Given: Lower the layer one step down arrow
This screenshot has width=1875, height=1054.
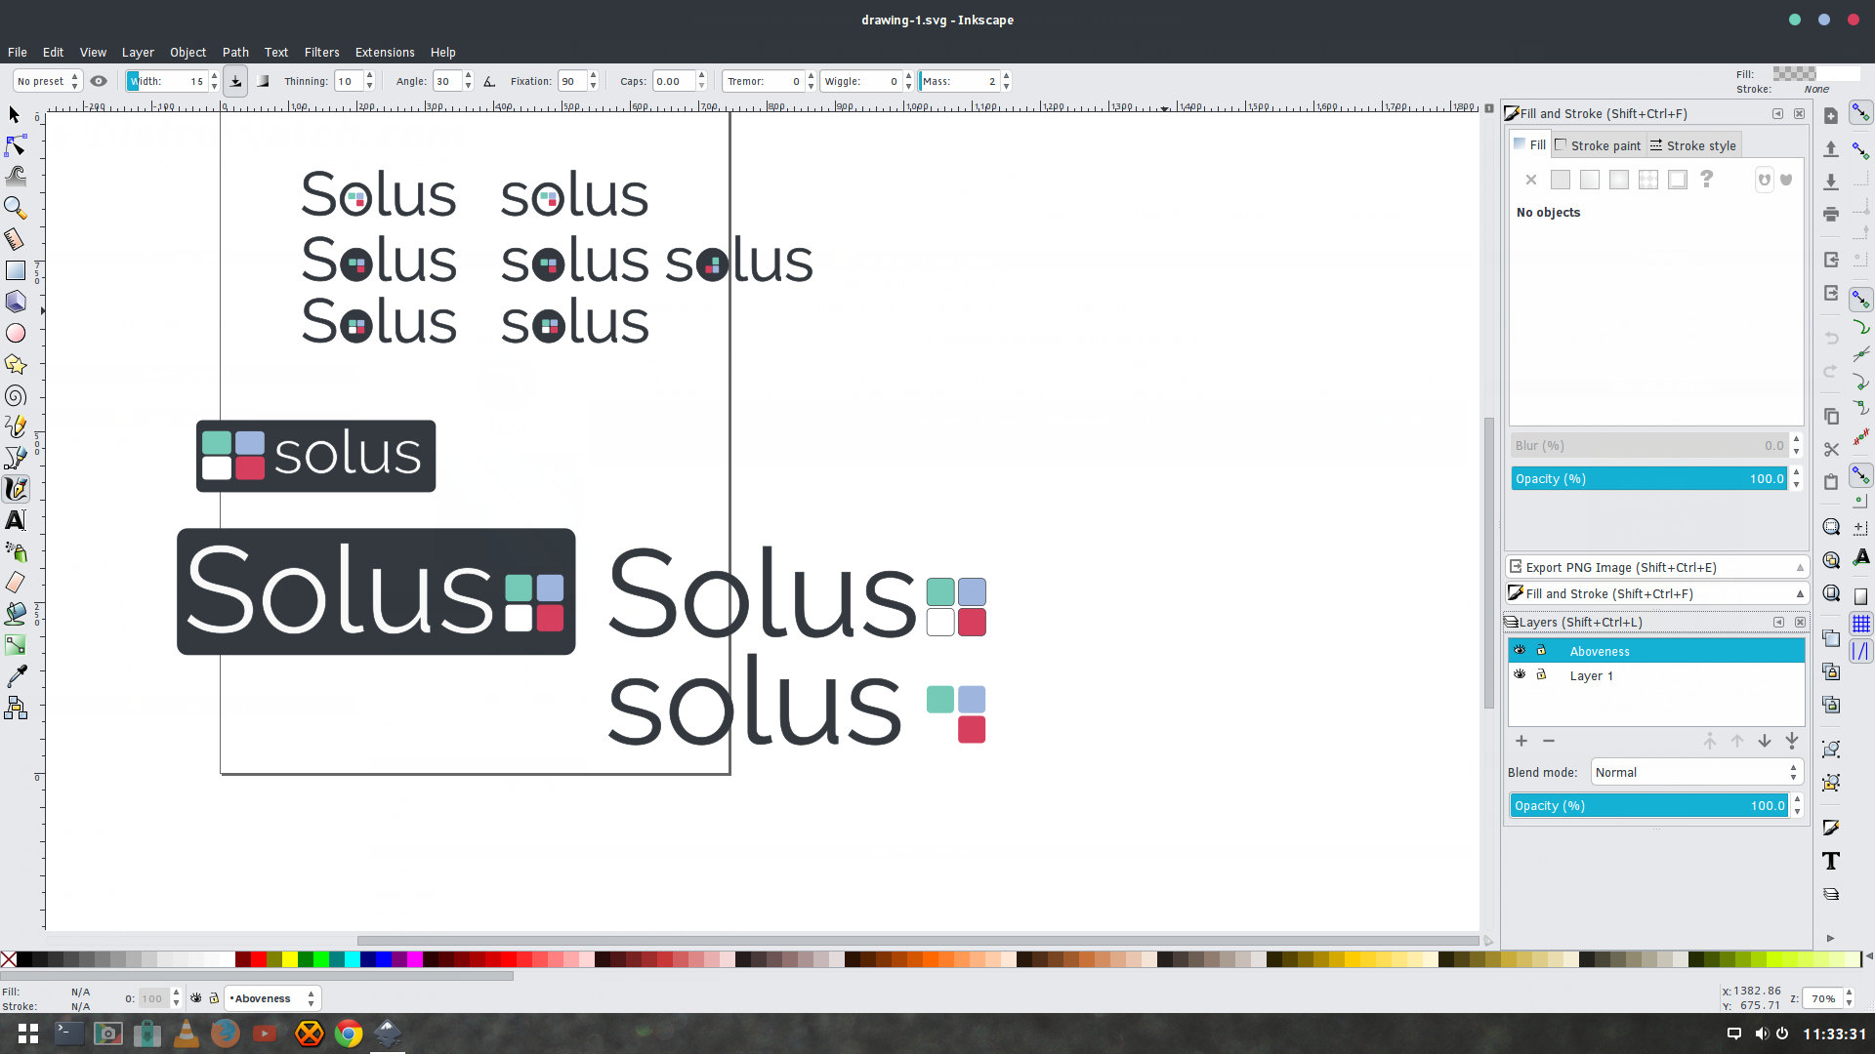Looking at the screenshot, I should 1765,741.
